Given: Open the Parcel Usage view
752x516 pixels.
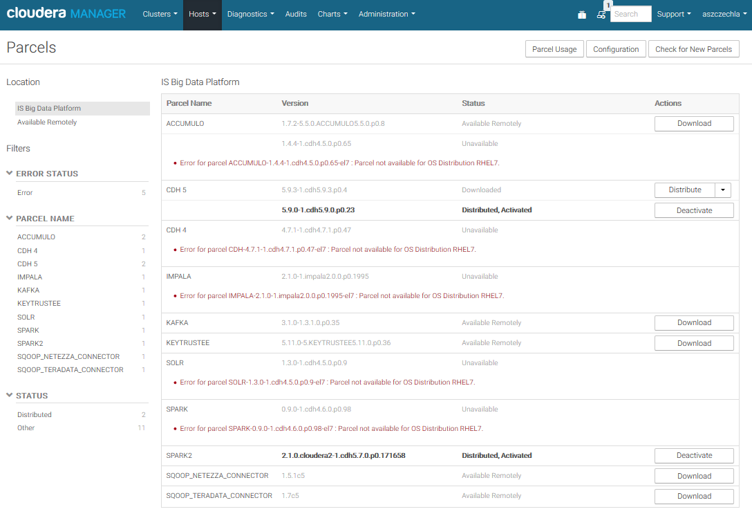Looking at the screenshot, I should coord(554,48).
